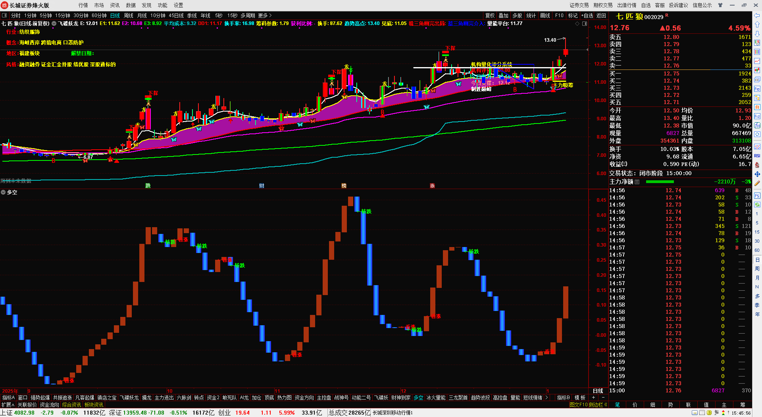Click the more indicator tabs arrow
Screen dimensions: 762x417
tap(547, 398)
